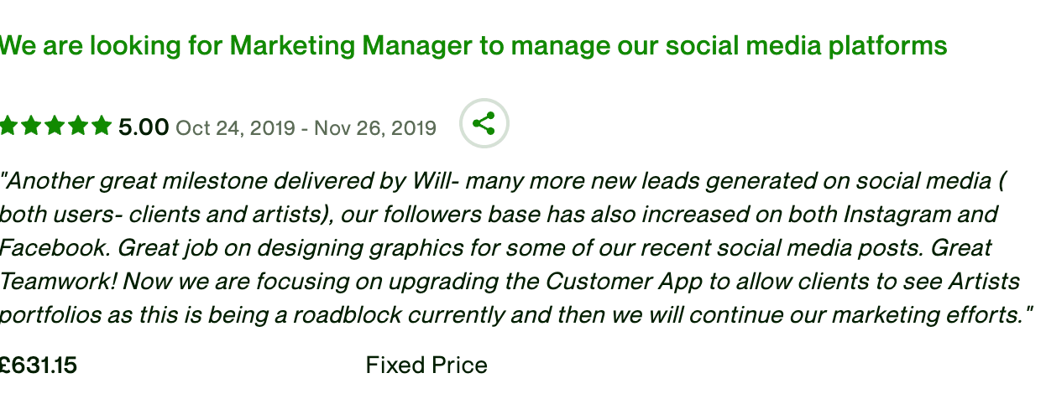Click the 5.00 rating score
1046x399 pixels.
pyautogui.click(x=144, y=127)
